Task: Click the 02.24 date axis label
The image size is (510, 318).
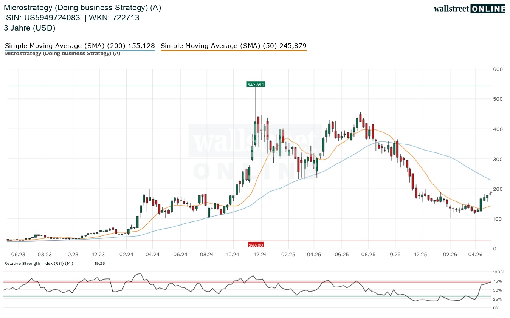Action: (x=126, y=255)
